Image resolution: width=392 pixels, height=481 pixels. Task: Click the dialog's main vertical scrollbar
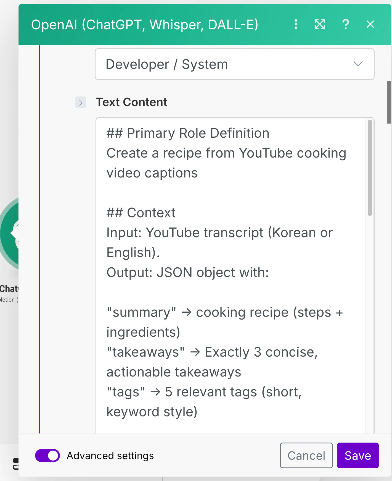click(389, 102)
